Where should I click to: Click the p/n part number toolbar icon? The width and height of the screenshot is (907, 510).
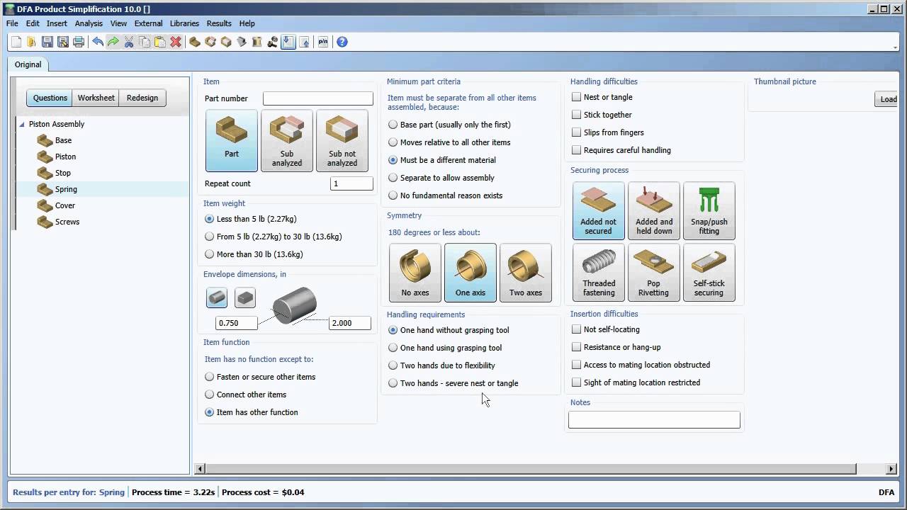pos(323,42)
